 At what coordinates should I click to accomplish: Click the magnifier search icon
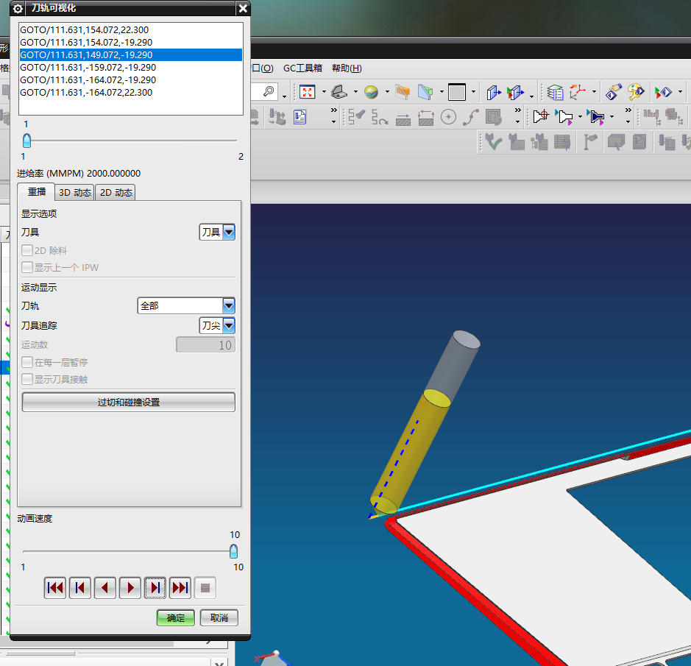click(x=269, y=92)
